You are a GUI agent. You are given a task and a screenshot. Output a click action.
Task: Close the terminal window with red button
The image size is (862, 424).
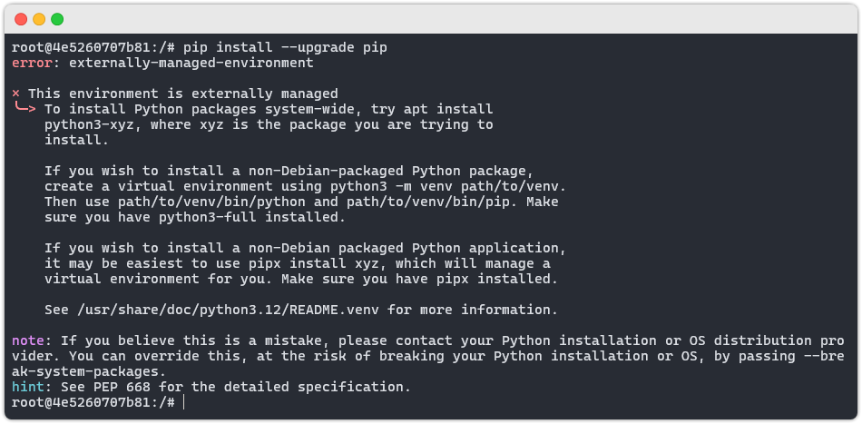point(21,19)
